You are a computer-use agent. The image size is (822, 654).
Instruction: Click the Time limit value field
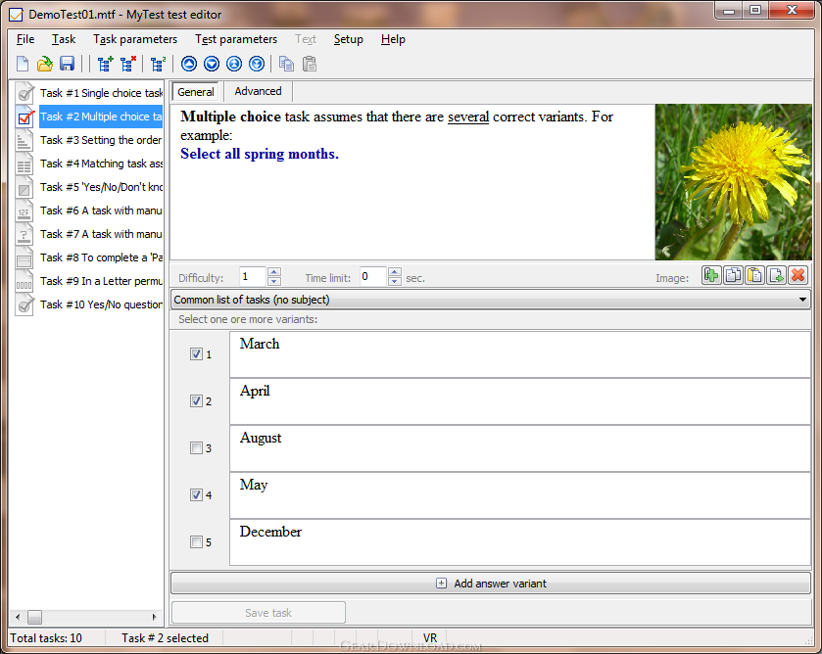click(373, 277)
